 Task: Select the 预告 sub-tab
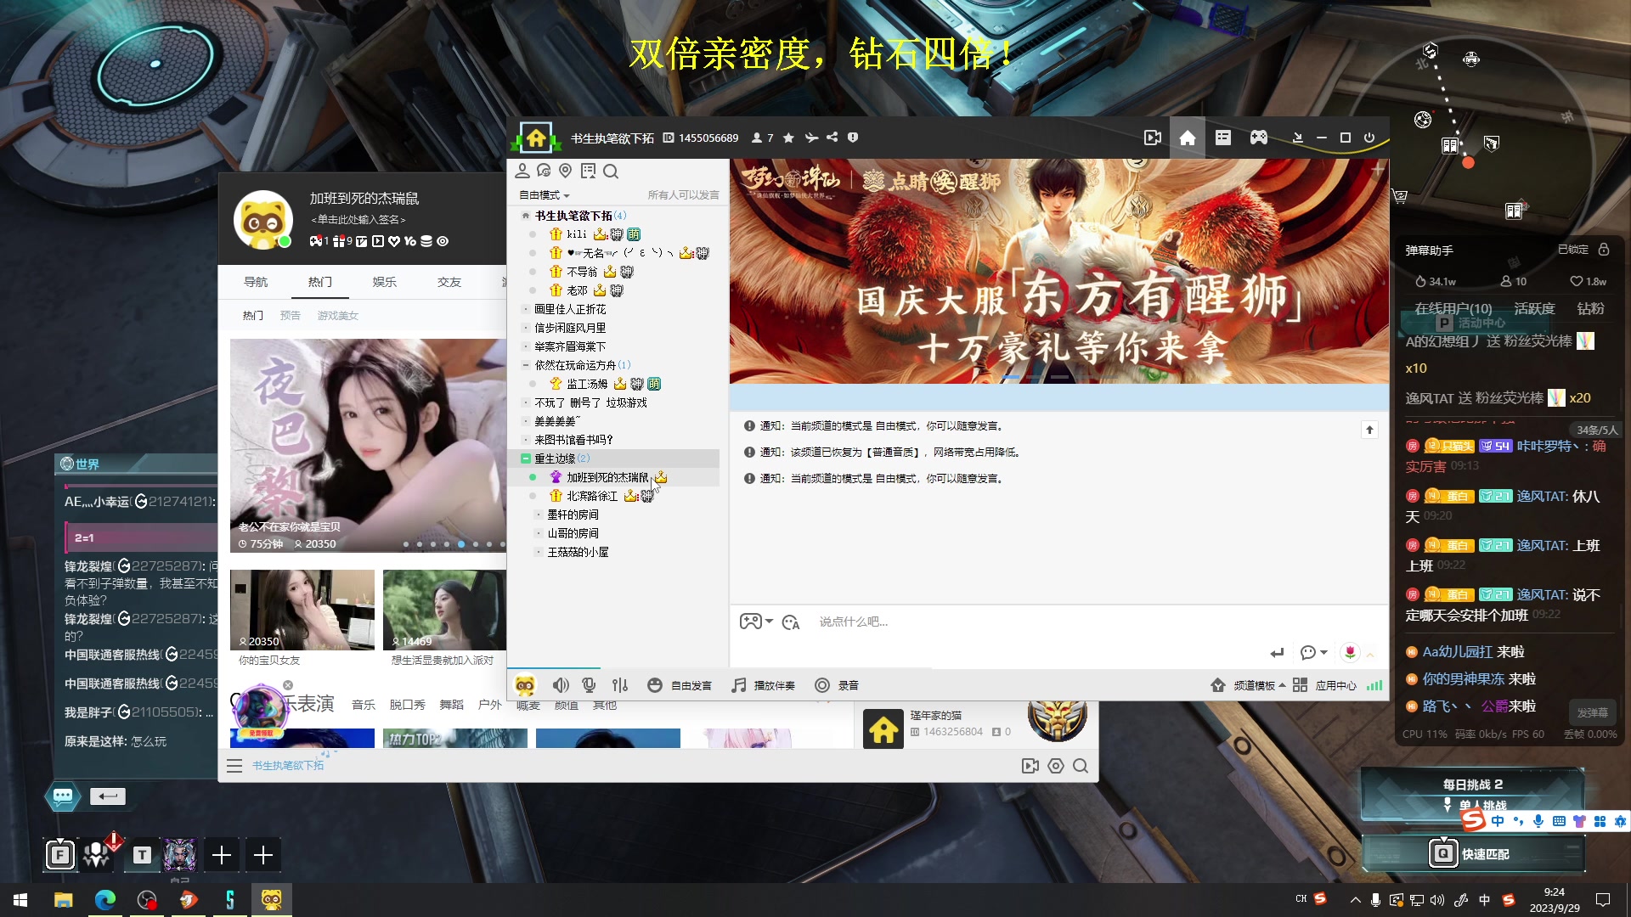[290, 315]
